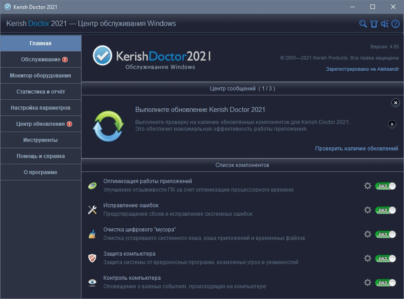The image size is (404, 299).
Task: Open Помощь и справка
Action: [41, 156]
